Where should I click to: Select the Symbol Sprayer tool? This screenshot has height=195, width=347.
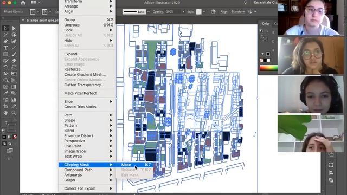coord(5,100)
